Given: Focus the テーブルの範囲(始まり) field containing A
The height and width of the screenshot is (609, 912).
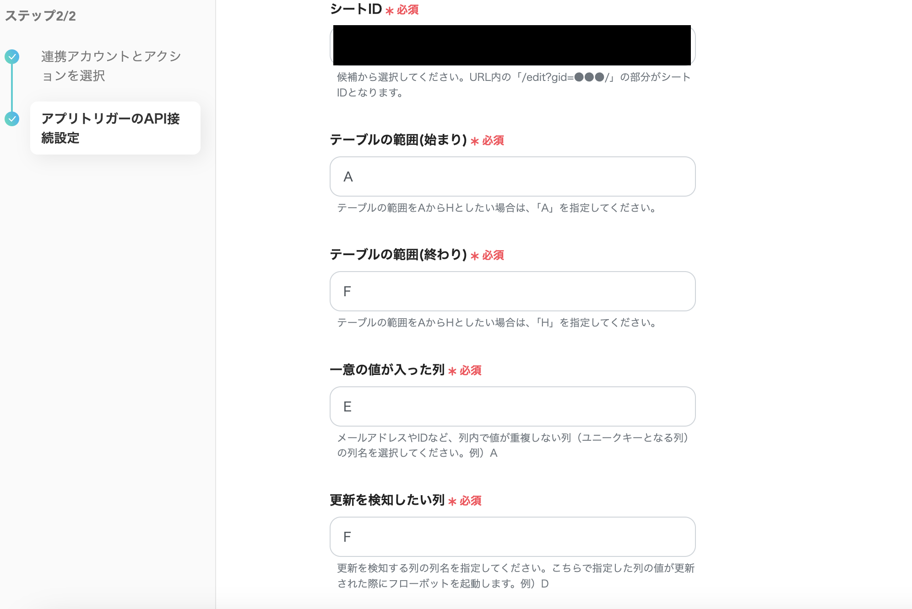Looking at the screenshot, I should click(x=512, y=176).
